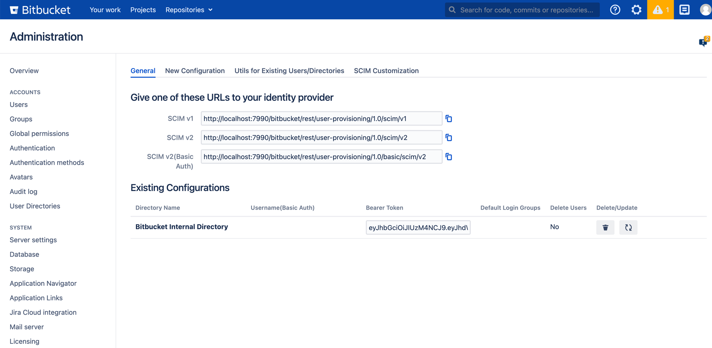
Task: Expand the Repositories dropdown menu
Action: (x=189, y=10)
